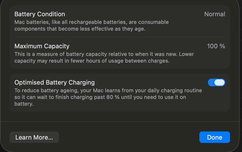Click empty space between Learn More and Done

[129, 137]
